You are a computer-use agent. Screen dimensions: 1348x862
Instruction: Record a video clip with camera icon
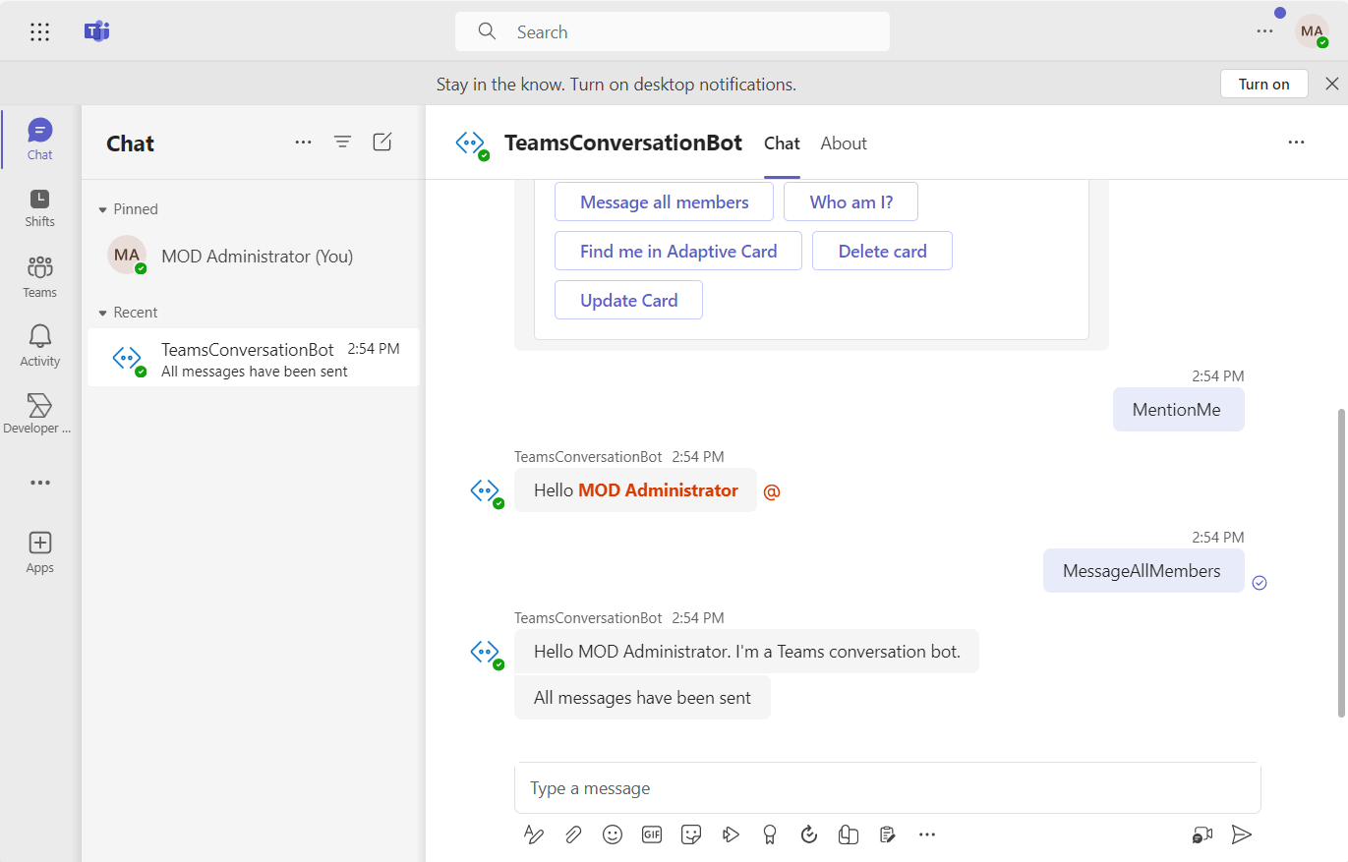pyautogui.click(x=1202, y=834)
